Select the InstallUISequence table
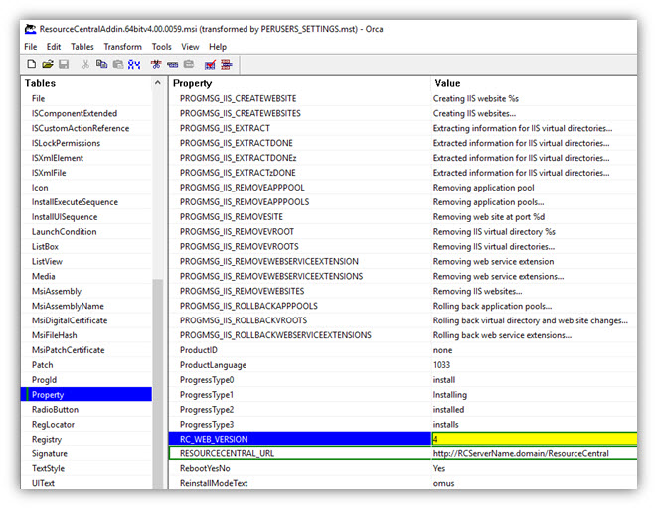 pyautogui.click(x=65, y=217)
